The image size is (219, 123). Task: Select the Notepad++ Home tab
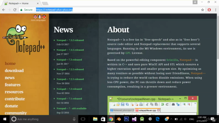click(21, 3)
